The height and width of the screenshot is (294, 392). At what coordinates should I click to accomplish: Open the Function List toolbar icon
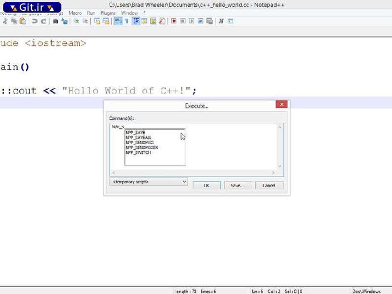click(162, 21)
